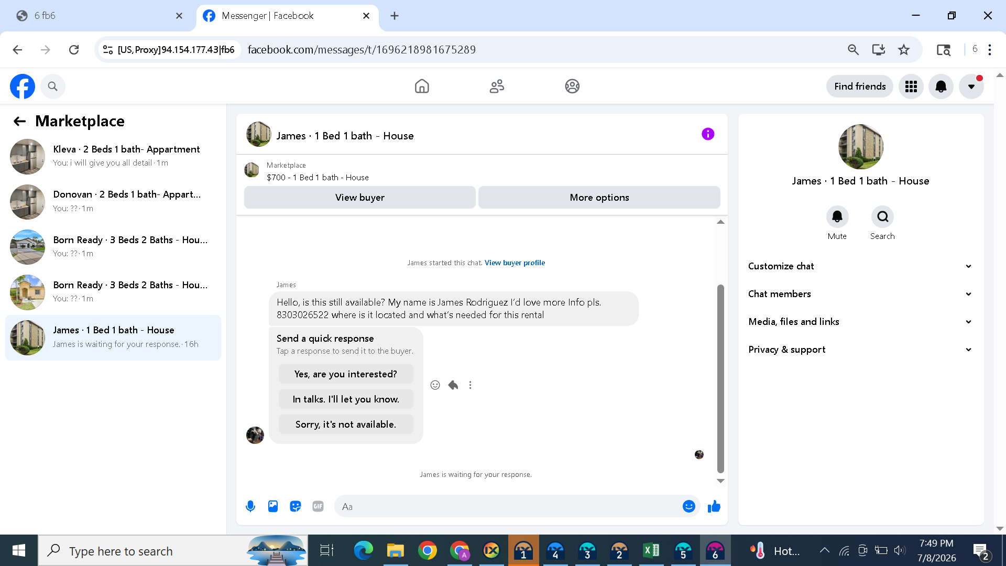The width and height of the screenshot is (1006, 566).
Task: Send quick response Yes, are you interested?
Action: point(346,374)
